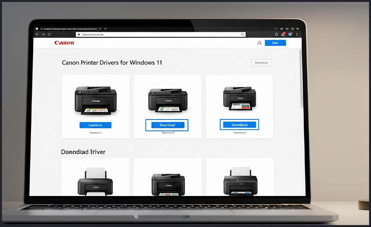Click the browser forward arrow

pyautogui.click(x=43, y=35)
